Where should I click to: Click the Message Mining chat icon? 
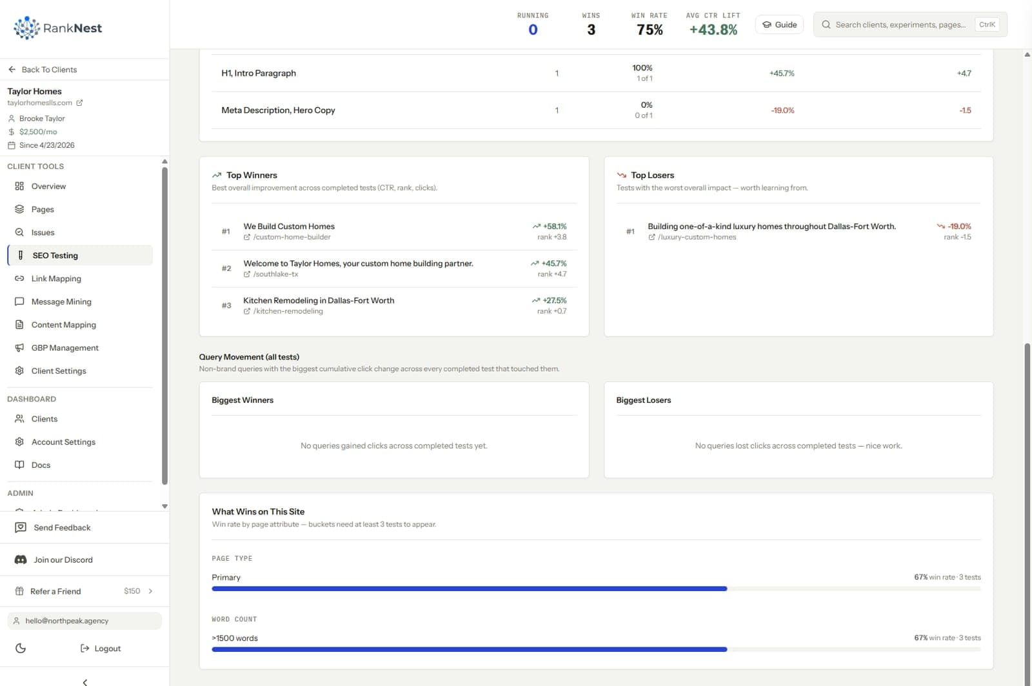pos(19,301)
